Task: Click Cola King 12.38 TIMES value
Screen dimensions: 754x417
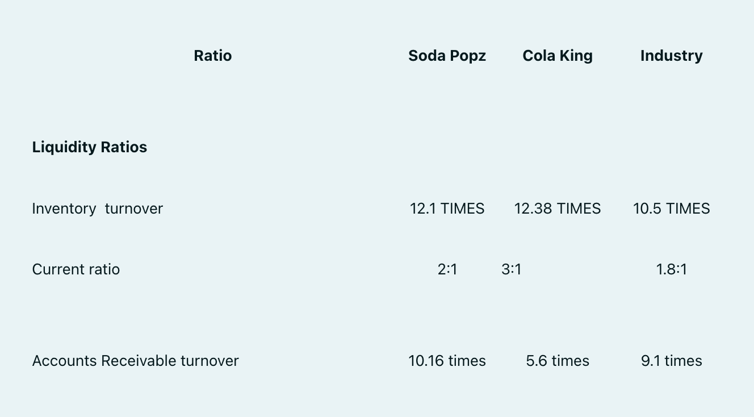Action: click(558, 208)
